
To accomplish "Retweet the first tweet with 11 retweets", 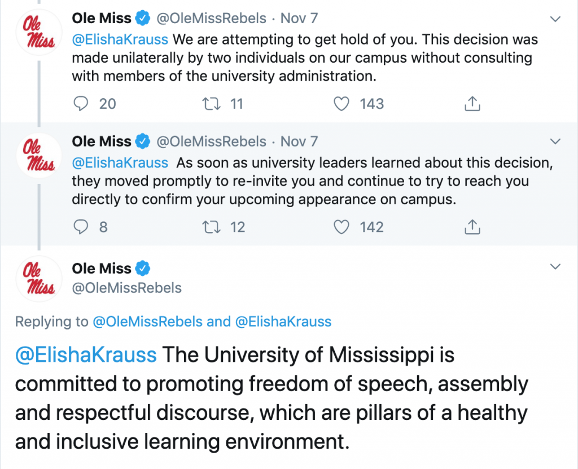I will coord(209,104).
